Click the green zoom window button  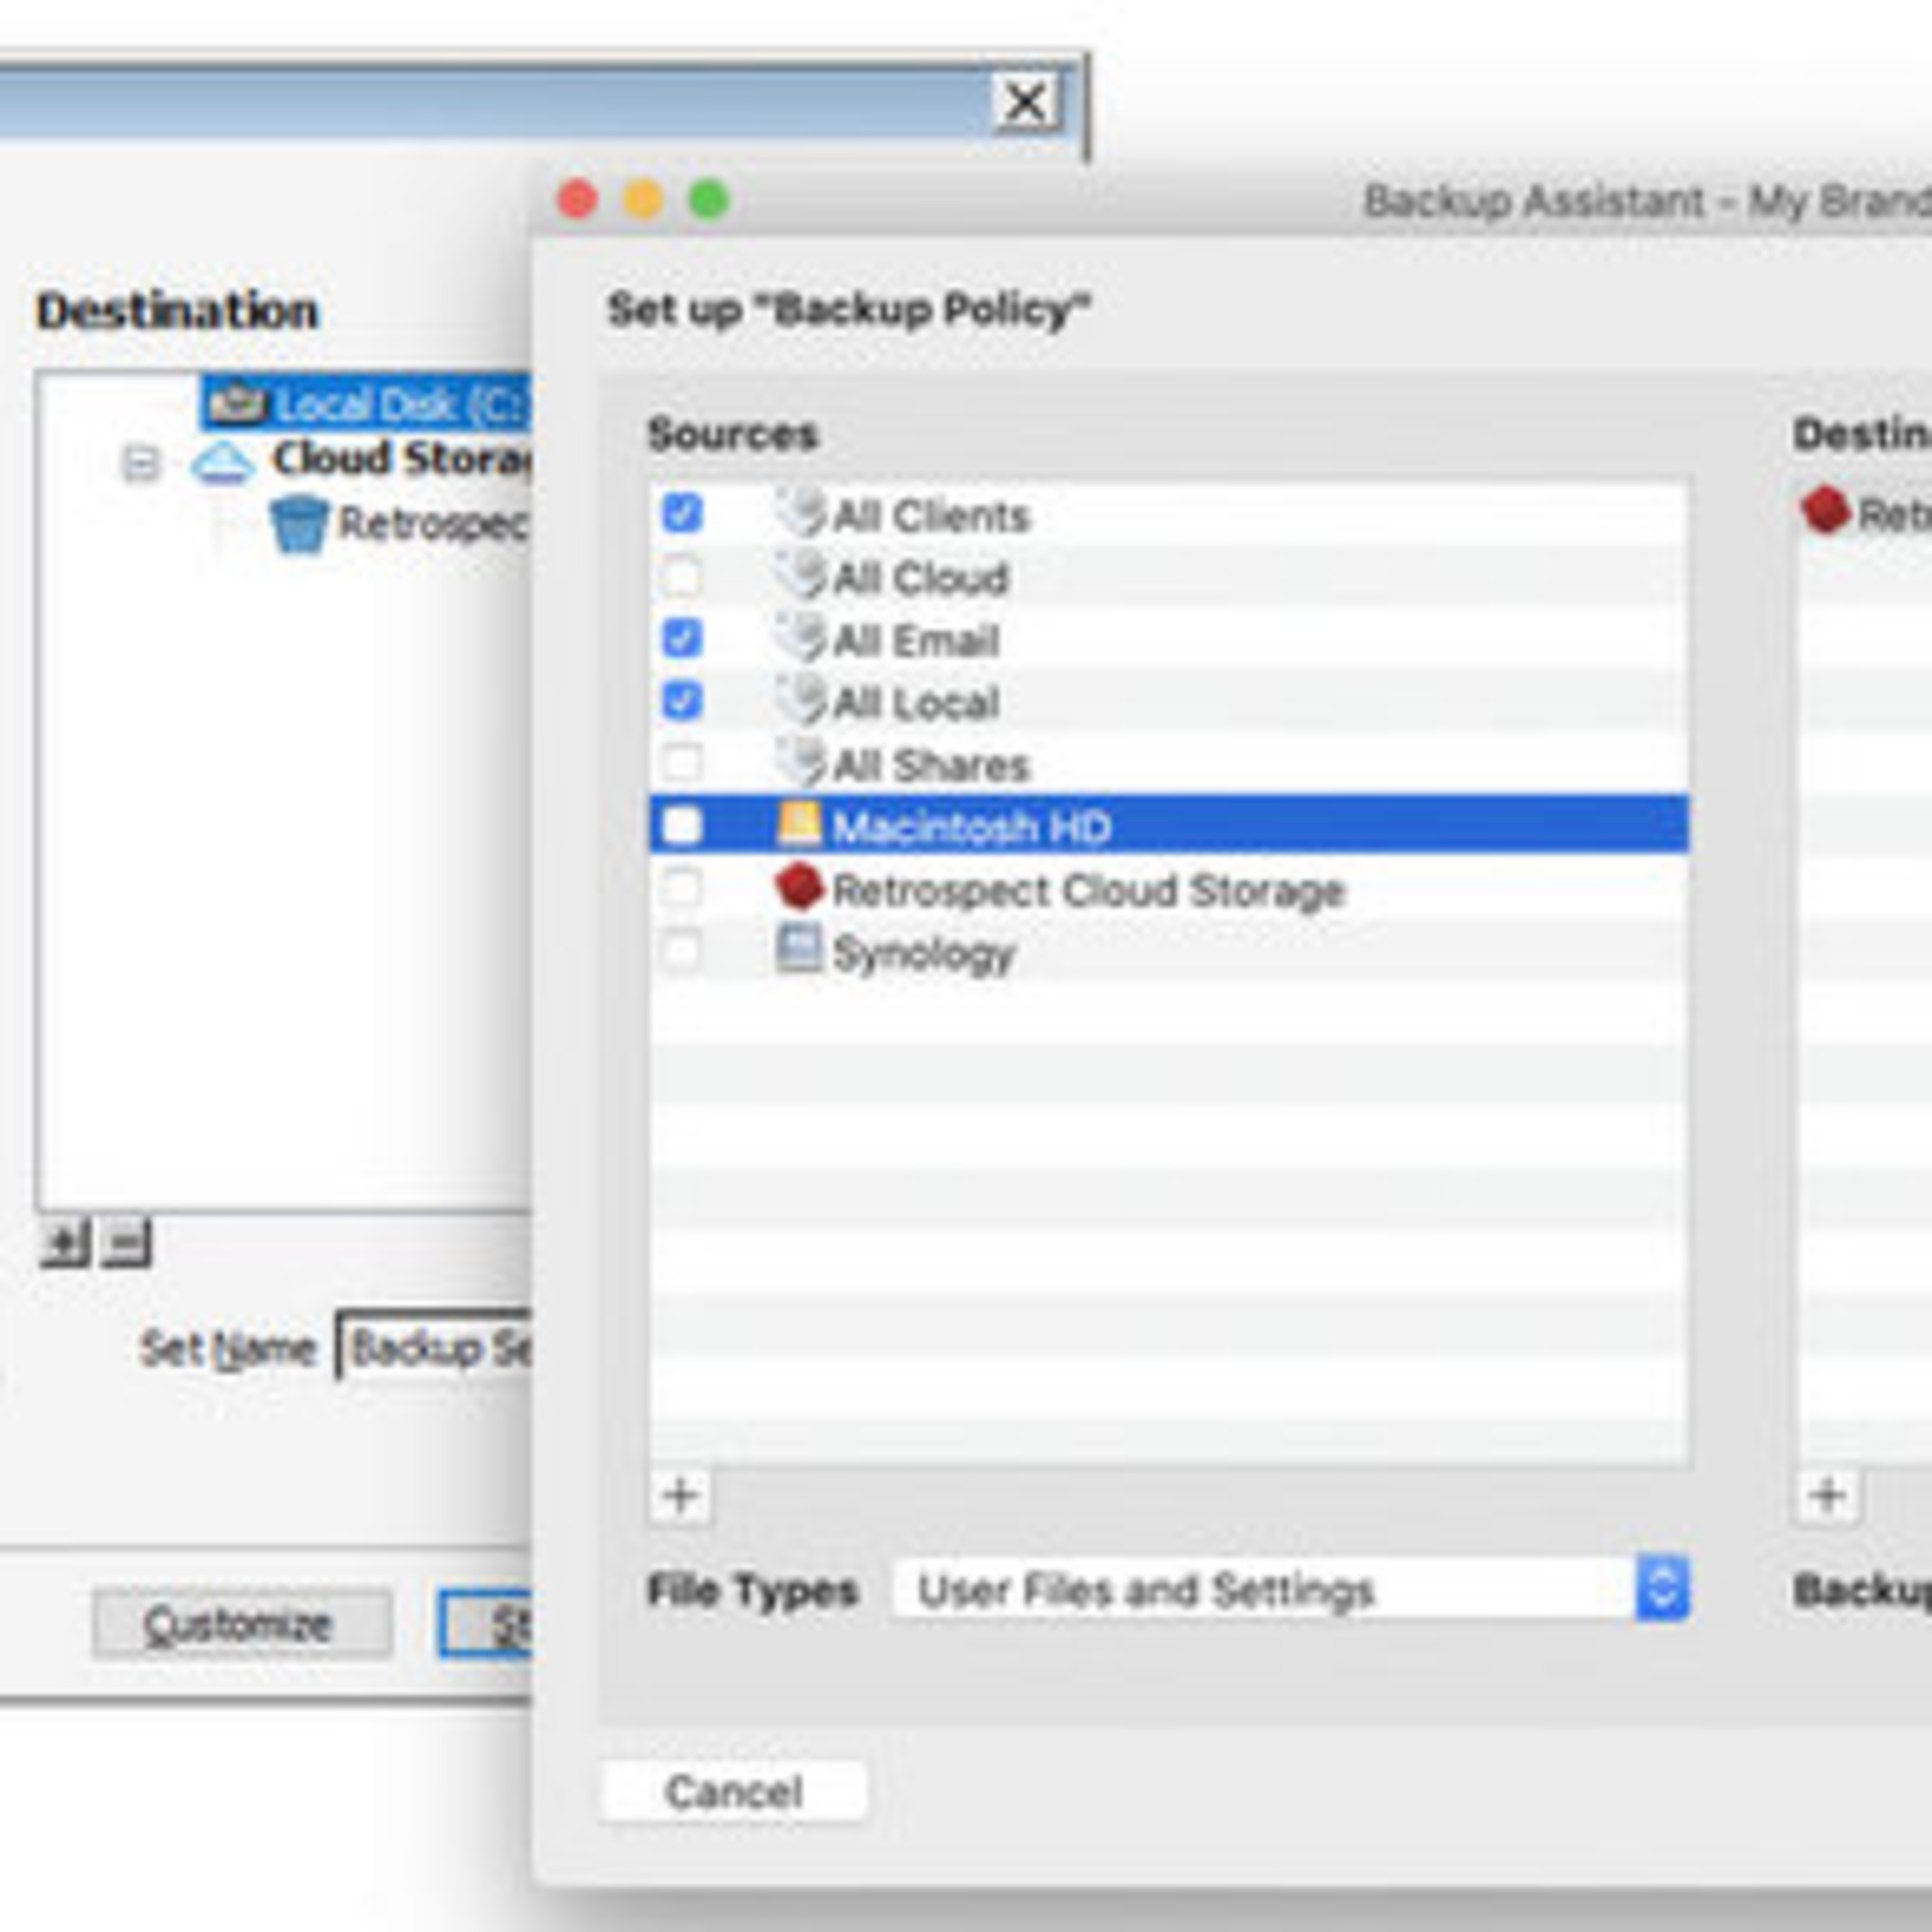(709, 200)
